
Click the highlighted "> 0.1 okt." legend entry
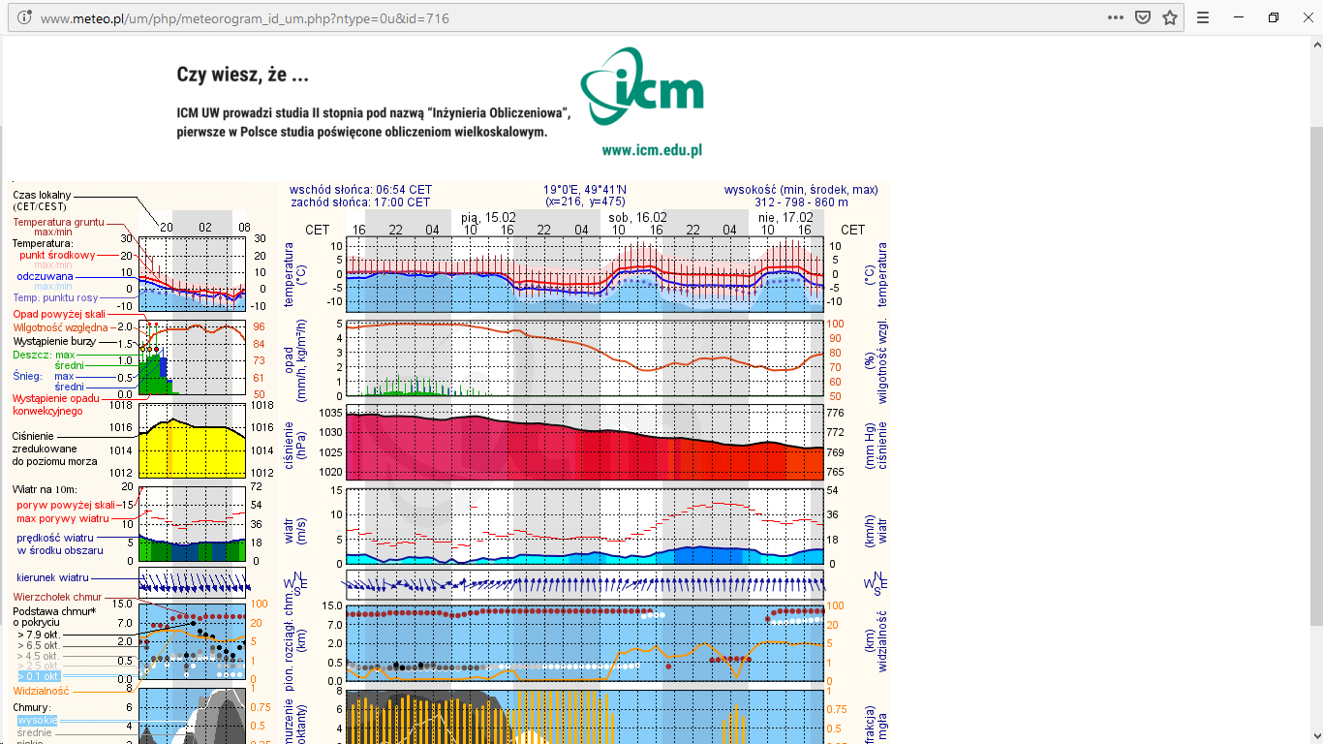tap(38, 675)
